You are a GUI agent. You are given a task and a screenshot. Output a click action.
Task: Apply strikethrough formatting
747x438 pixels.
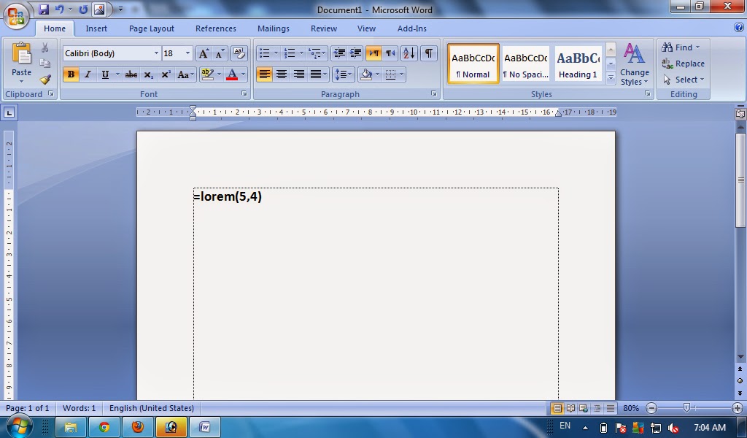(x=131, y=74)
